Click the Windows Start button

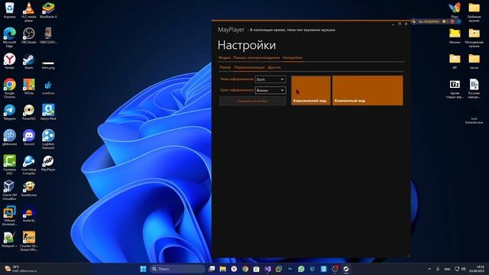(x=143, y=269)
